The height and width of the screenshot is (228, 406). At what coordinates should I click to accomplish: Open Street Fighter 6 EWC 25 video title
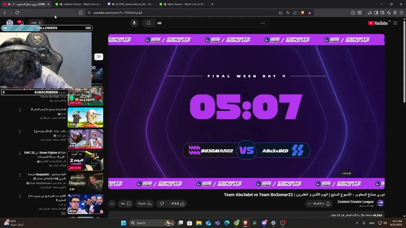[45, 155]
